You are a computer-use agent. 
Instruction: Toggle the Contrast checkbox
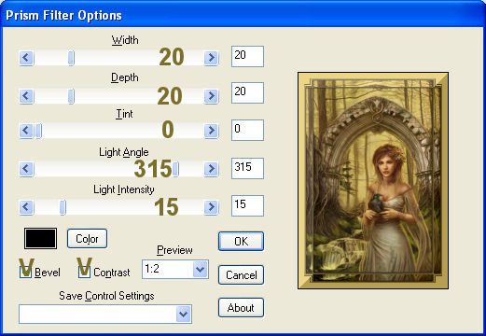click(84, 273)
